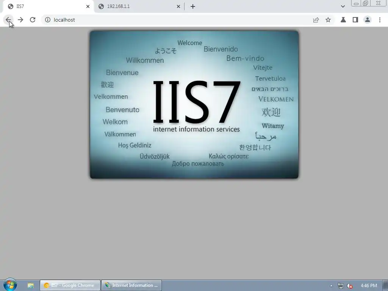
Task: Open Chrome three-dot menu
Action: pos(380,20)
